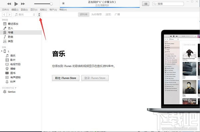Click the MacBook promotional image

(173, 71)
